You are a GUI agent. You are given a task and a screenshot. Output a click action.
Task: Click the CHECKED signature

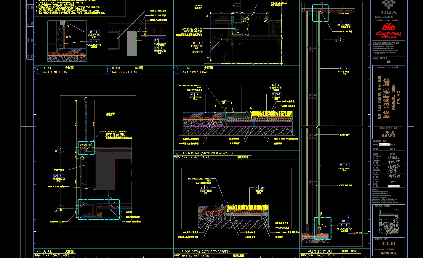pyautogui.click(x=394, y=167)
